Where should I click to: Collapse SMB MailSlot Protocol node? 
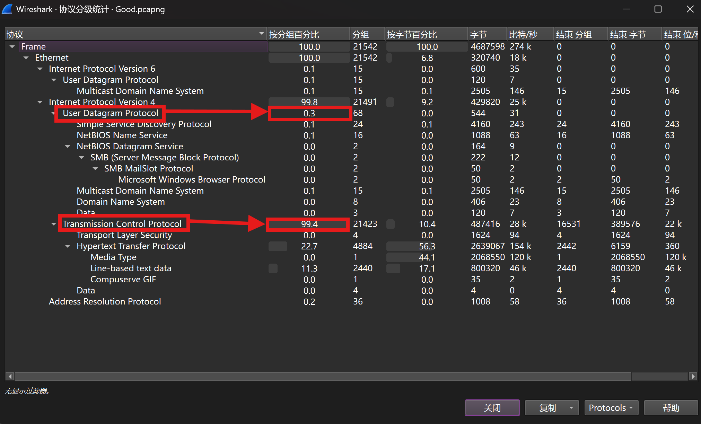point(96,168)
